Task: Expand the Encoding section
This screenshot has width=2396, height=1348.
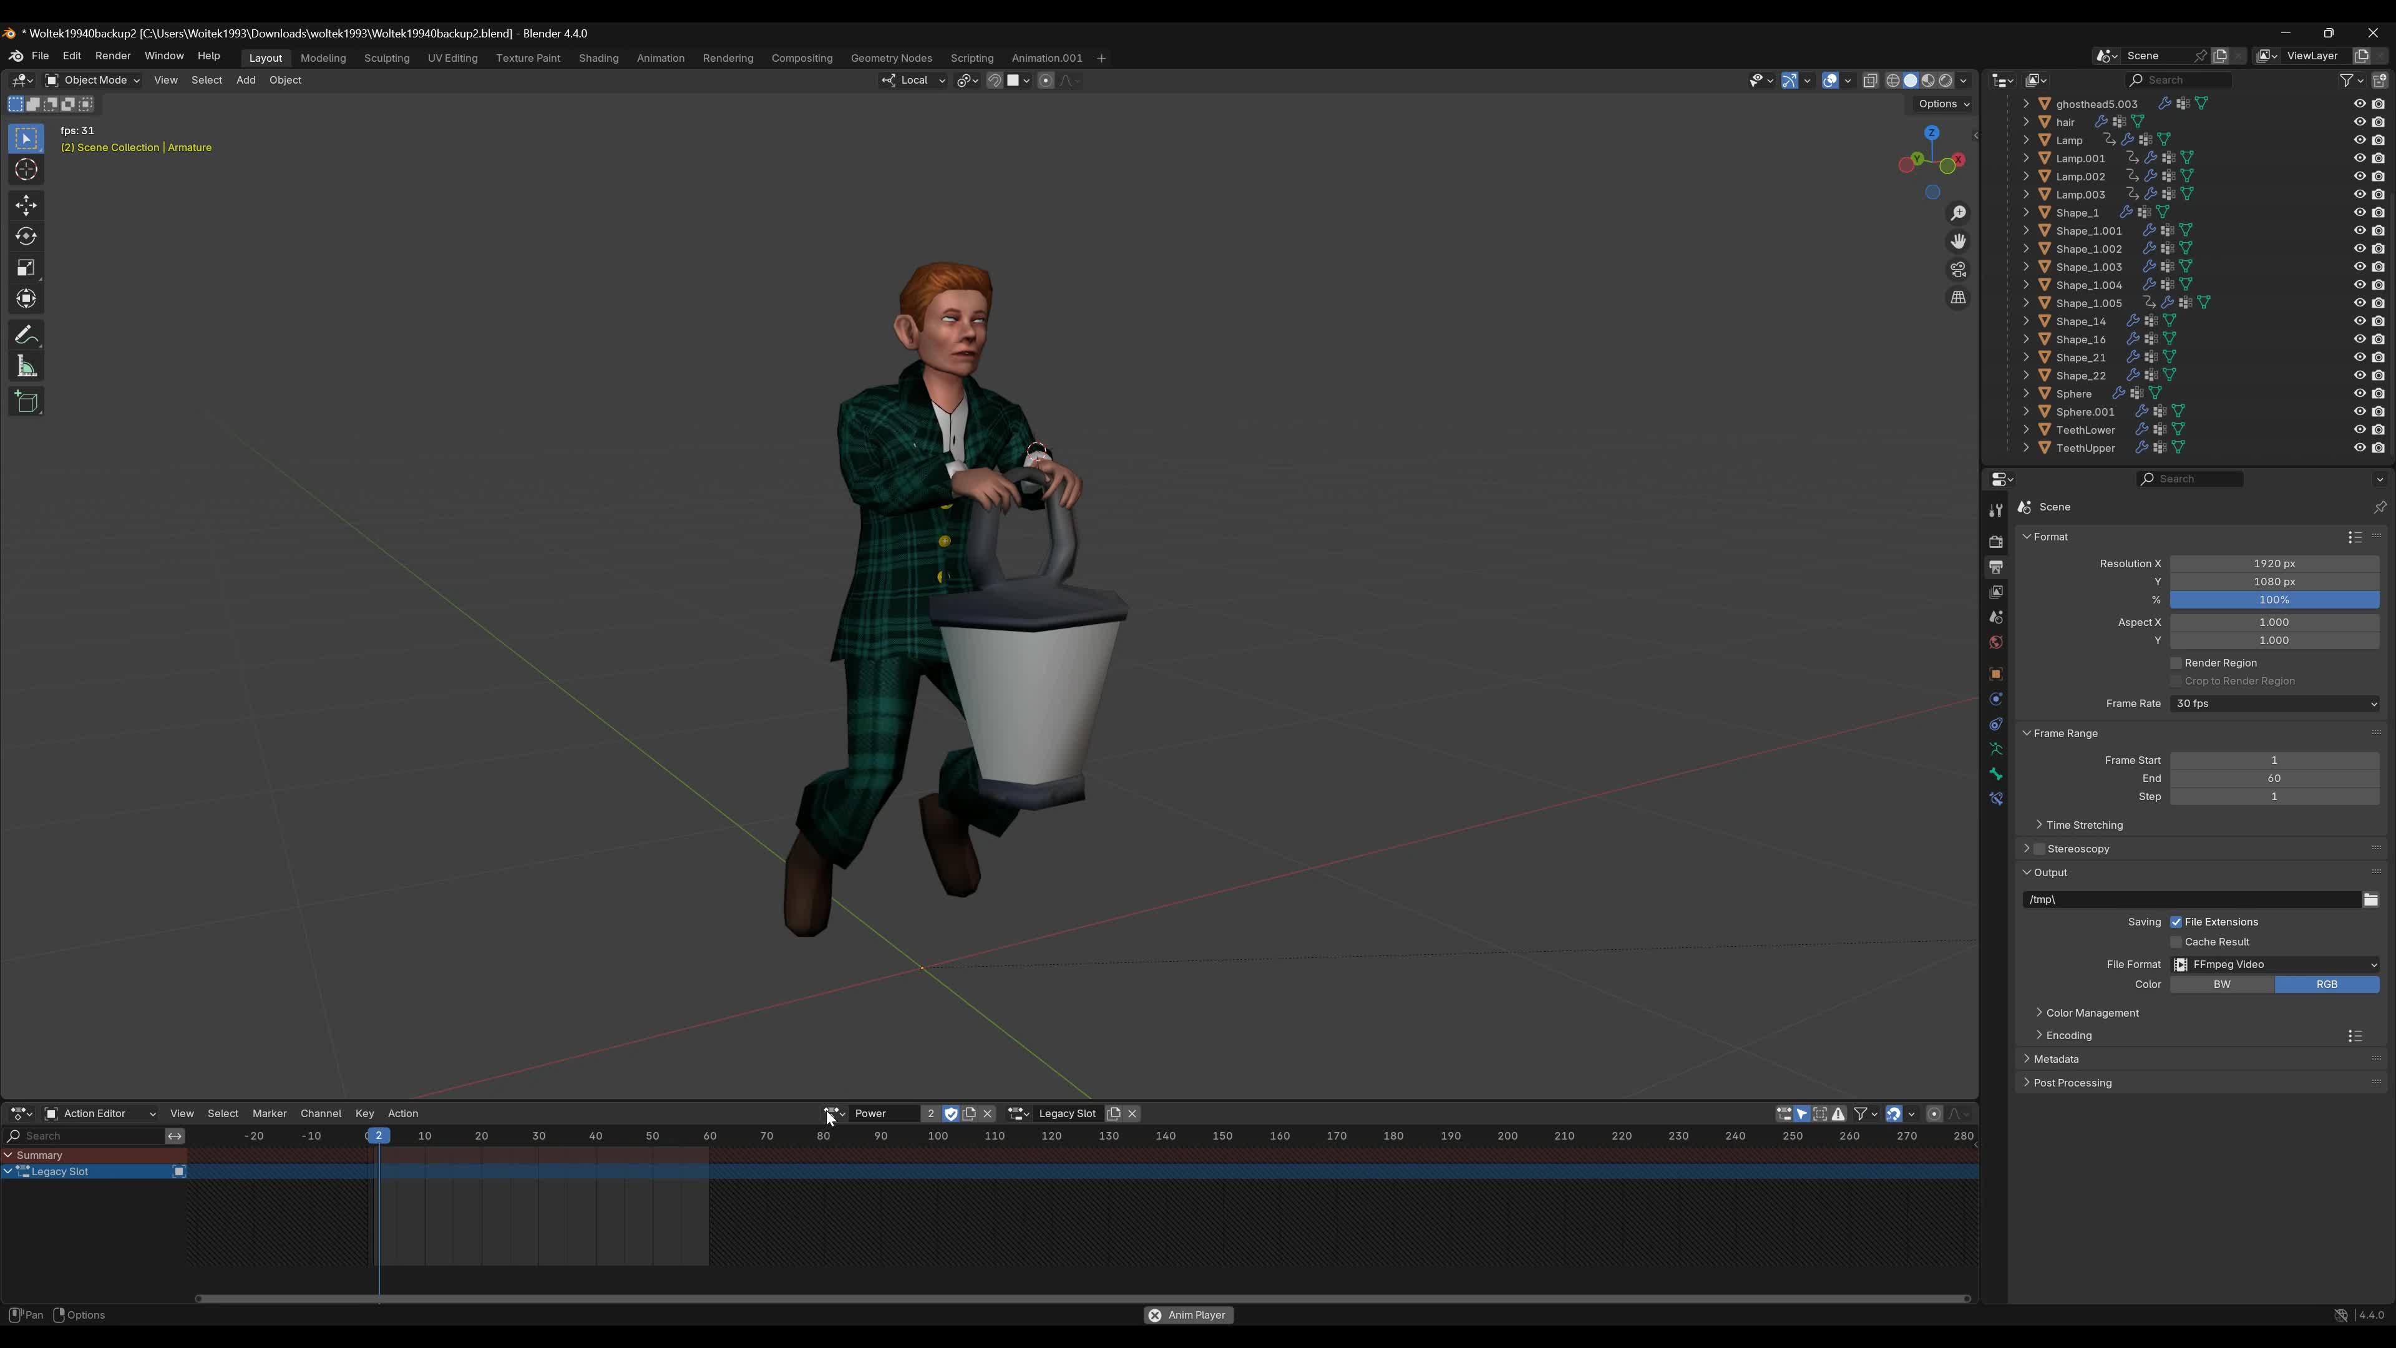Action: [x=2068, y=1035]
